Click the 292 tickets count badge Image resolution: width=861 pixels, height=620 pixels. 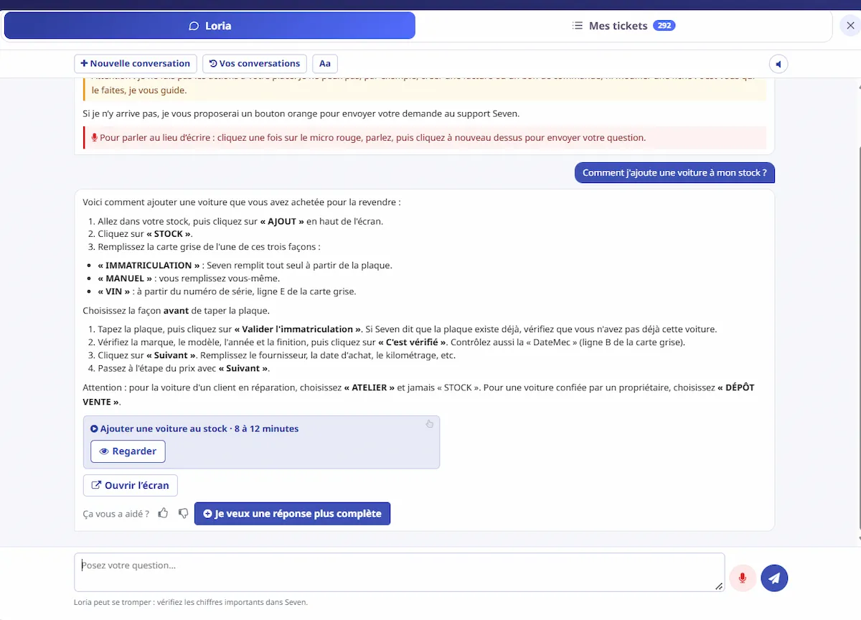(664, 26)
